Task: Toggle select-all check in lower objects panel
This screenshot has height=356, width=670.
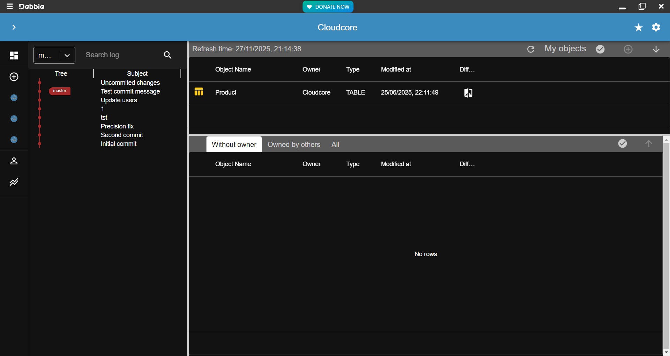Action: (623, 144)
